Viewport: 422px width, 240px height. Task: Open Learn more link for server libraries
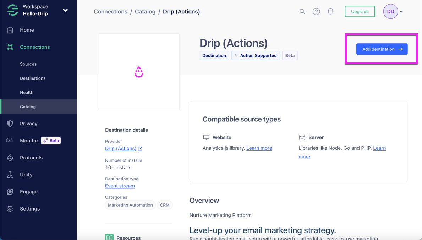[x=379, y=148]
